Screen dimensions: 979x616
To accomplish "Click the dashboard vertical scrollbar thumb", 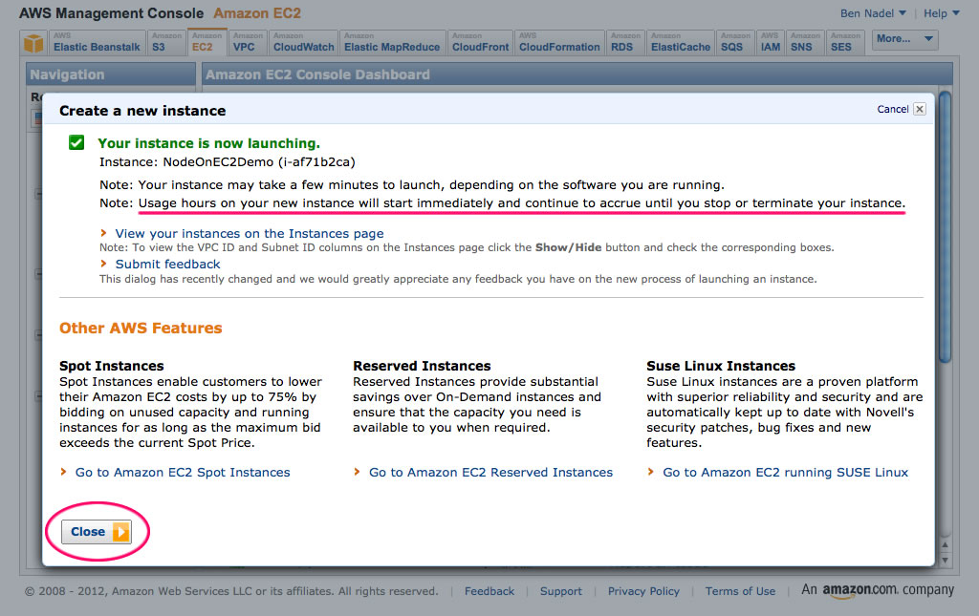I will [x=946, y=227].
